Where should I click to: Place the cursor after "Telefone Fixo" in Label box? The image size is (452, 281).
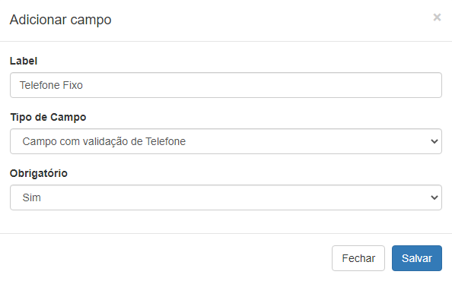click(x=84, y=85)
